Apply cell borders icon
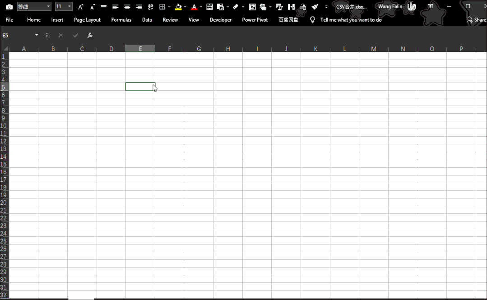 [162, 6]
